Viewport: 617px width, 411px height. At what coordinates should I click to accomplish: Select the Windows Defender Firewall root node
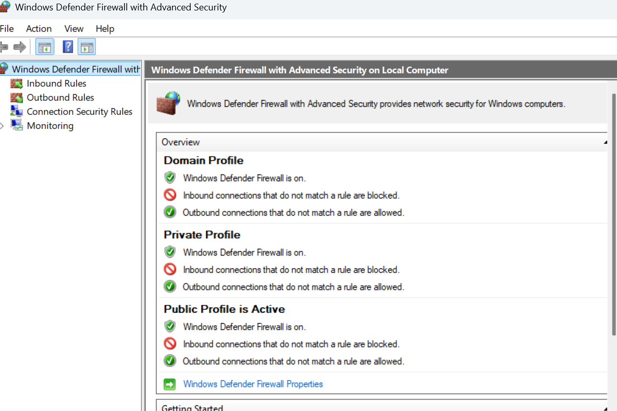click(x=75, y=69)
